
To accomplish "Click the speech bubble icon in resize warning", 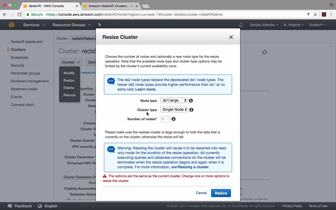I will tap(111, 149).
